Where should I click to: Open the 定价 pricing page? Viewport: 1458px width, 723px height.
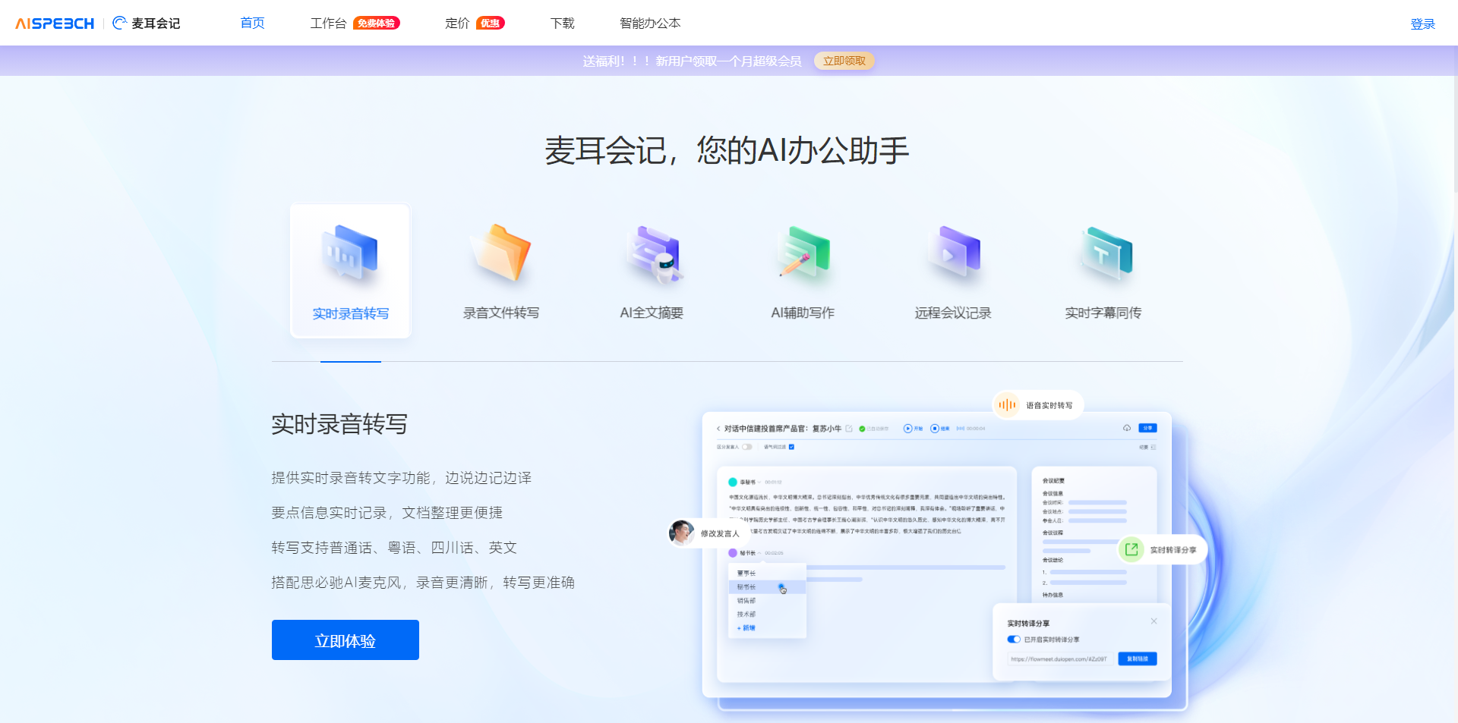click(x=457, y=24)
